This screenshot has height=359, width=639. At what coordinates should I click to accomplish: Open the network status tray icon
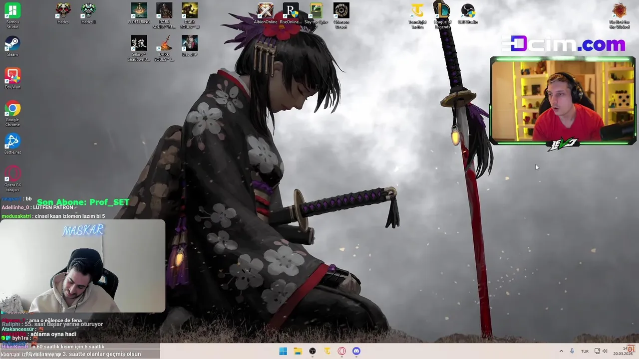point(597,352)
